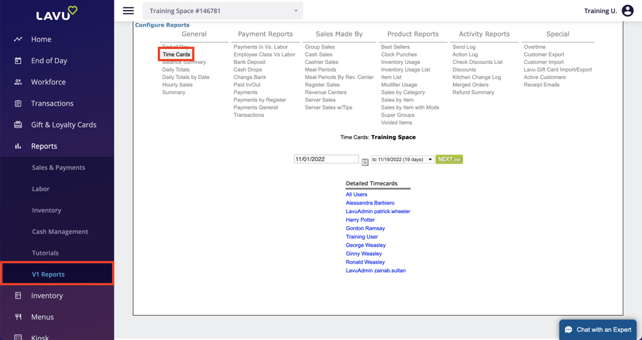Select Sales & Payments submenu item
The width and height of the screenshot is (642, 340).
[58, 168]
